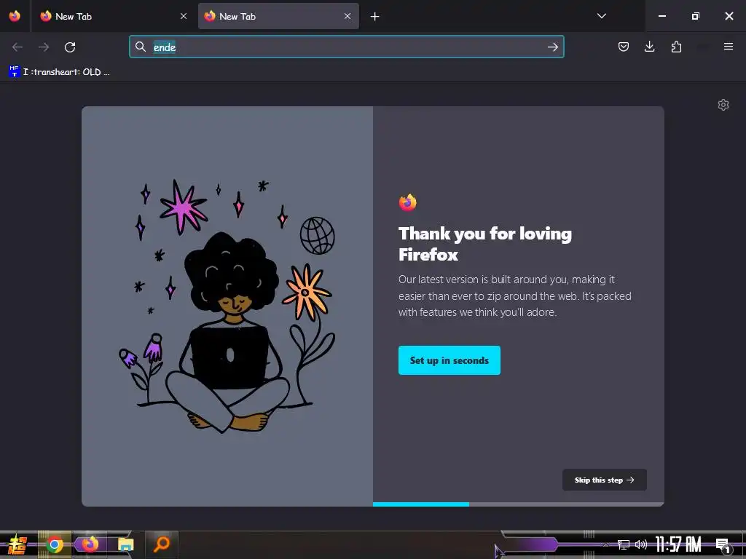This screenshot has height=559, width=746.
Task: Select the second New Tab
Action: tap(278, 17)
